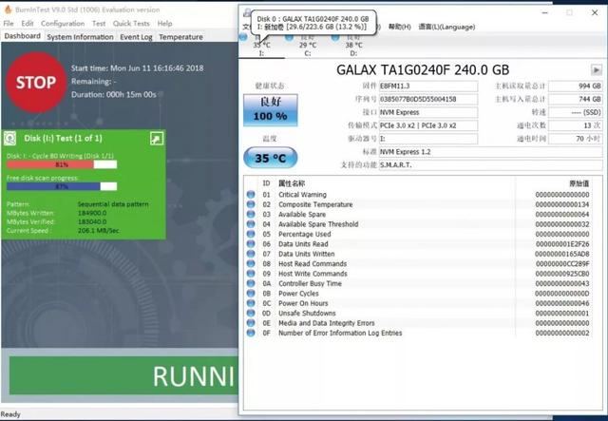The height and width of the screenshot is (421, 608).
Task: Open the BurnInTest Help menu
Action: [164, 23]
